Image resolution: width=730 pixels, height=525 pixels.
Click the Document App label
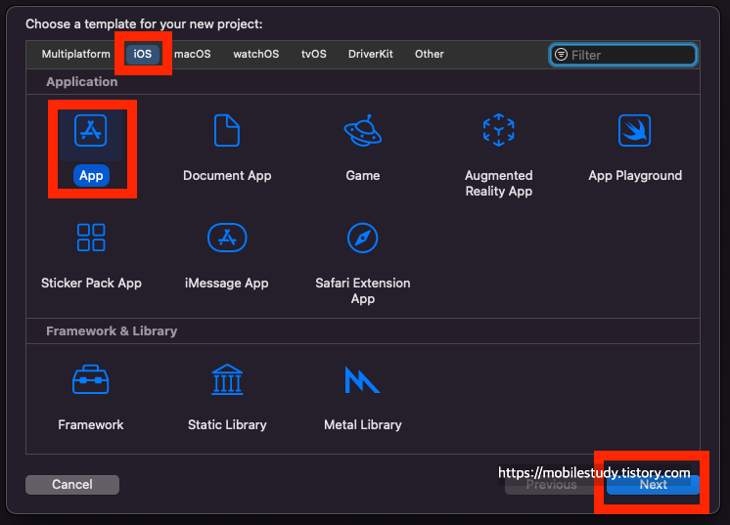click(x=227, y=175)
